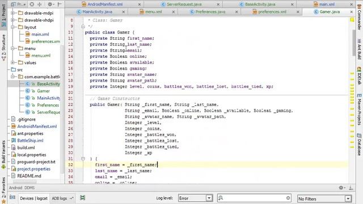Close the Gamer.java tab
Image resolution: width=363 pixels, height=204 pixels.
[352, 12]
